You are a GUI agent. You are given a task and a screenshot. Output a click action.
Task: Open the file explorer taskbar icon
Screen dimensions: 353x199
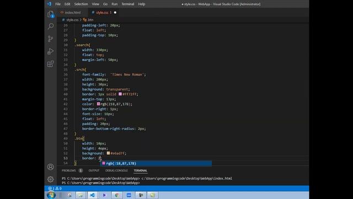81,195
